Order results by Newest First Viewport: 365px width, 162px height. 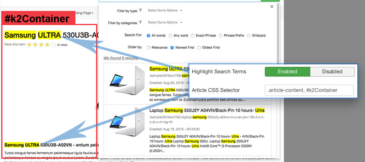pos(172,48)
